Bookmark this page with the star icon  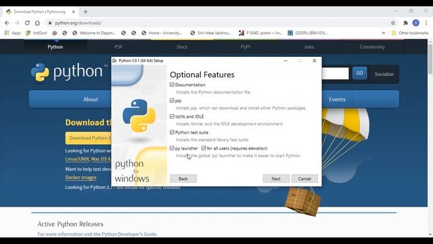[x=393, y=23]
